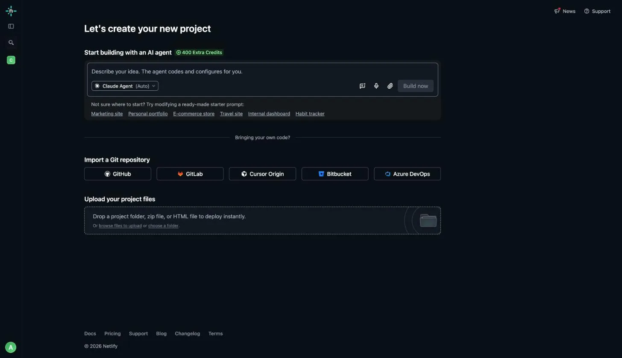The width and height of the screenshot is (622, 358).
Task: Open the Docs footer link
Action: pyautogui.click(x=90, y=334)
